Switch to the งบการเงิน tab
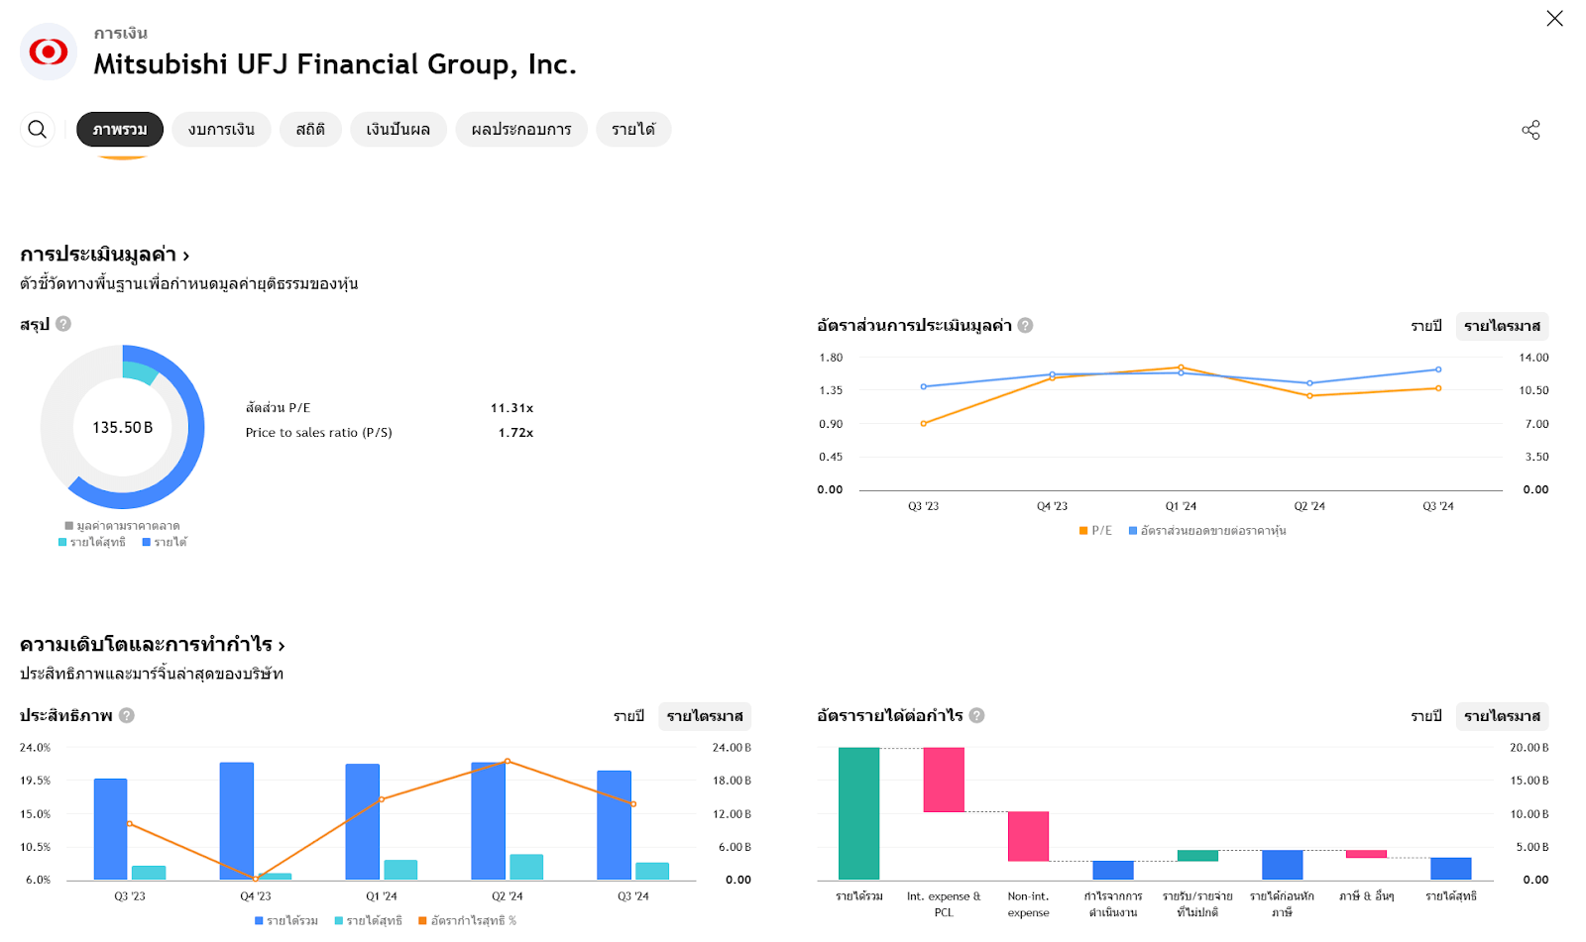 tap(221, 130)
